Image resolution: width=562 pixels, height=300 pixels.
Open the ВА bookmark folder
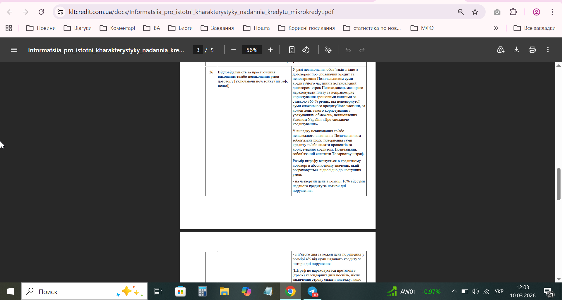click(x=152, y=28)
